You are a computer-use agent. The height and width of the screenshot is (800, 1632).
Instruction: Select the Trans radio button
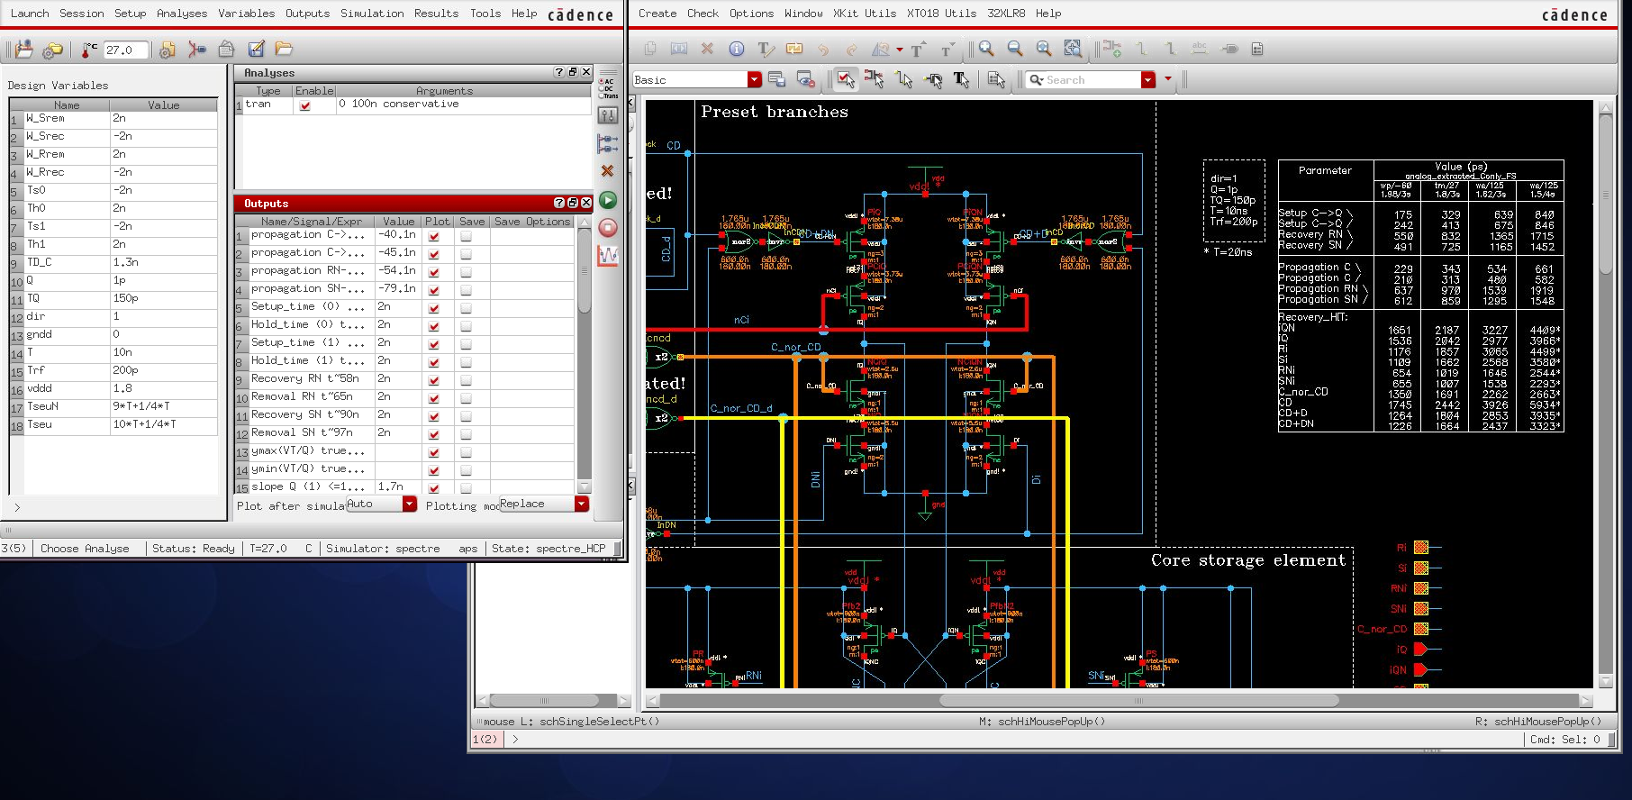click(x=601, y=95)
